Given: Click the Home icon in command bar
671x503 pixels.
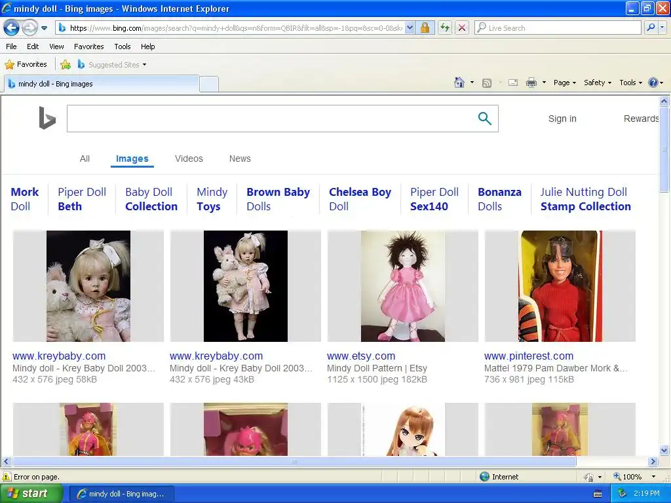Looking at the screenshot, I should (459, 83).
